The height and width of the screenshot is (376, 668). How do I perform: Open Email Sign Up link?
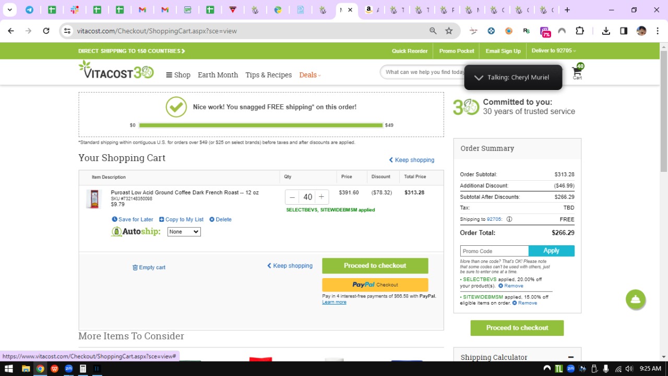click(503, 51)
